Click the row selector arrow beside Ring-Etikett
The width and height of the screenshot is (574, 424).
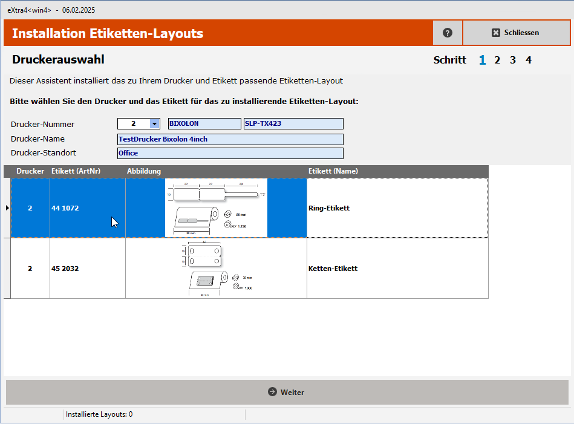[7, 207]
